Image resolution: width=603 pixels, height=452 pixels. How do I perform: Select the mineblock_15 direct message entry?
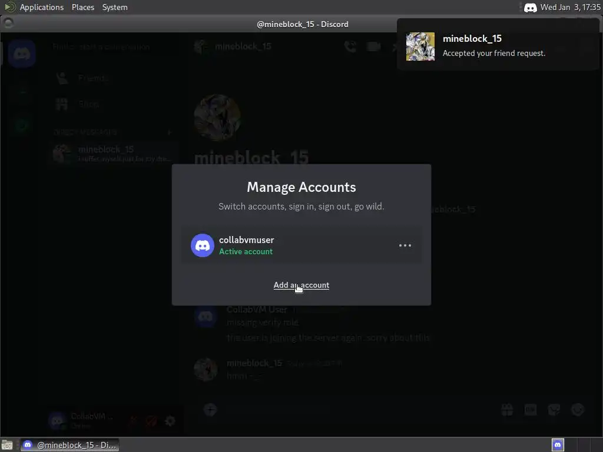coord(114,154)
